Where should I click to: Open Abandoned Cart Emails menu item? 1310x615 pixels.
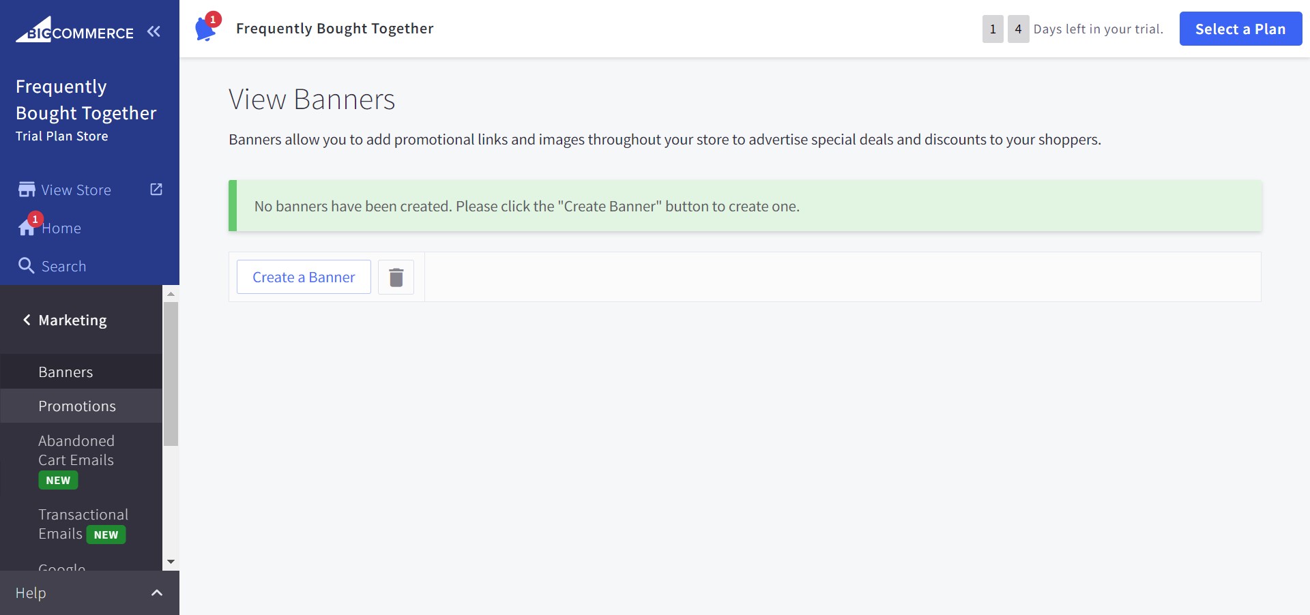point(76,451)
